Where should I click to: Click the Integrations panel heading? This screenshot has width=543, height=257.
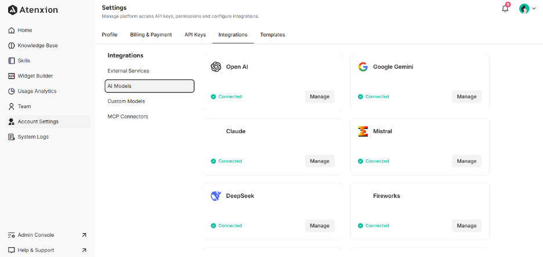coord(125,56)
